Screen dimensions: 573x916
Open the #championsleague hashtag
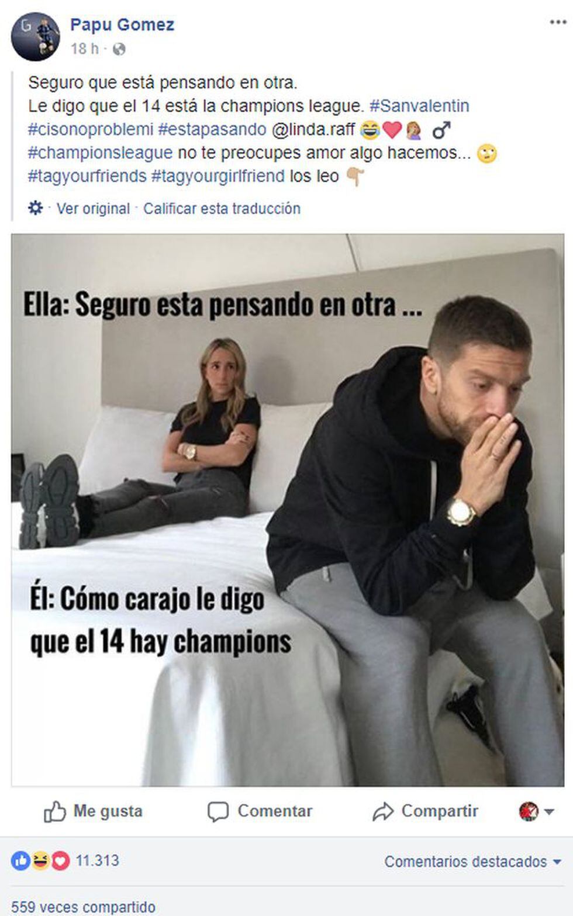click(100, 153)
